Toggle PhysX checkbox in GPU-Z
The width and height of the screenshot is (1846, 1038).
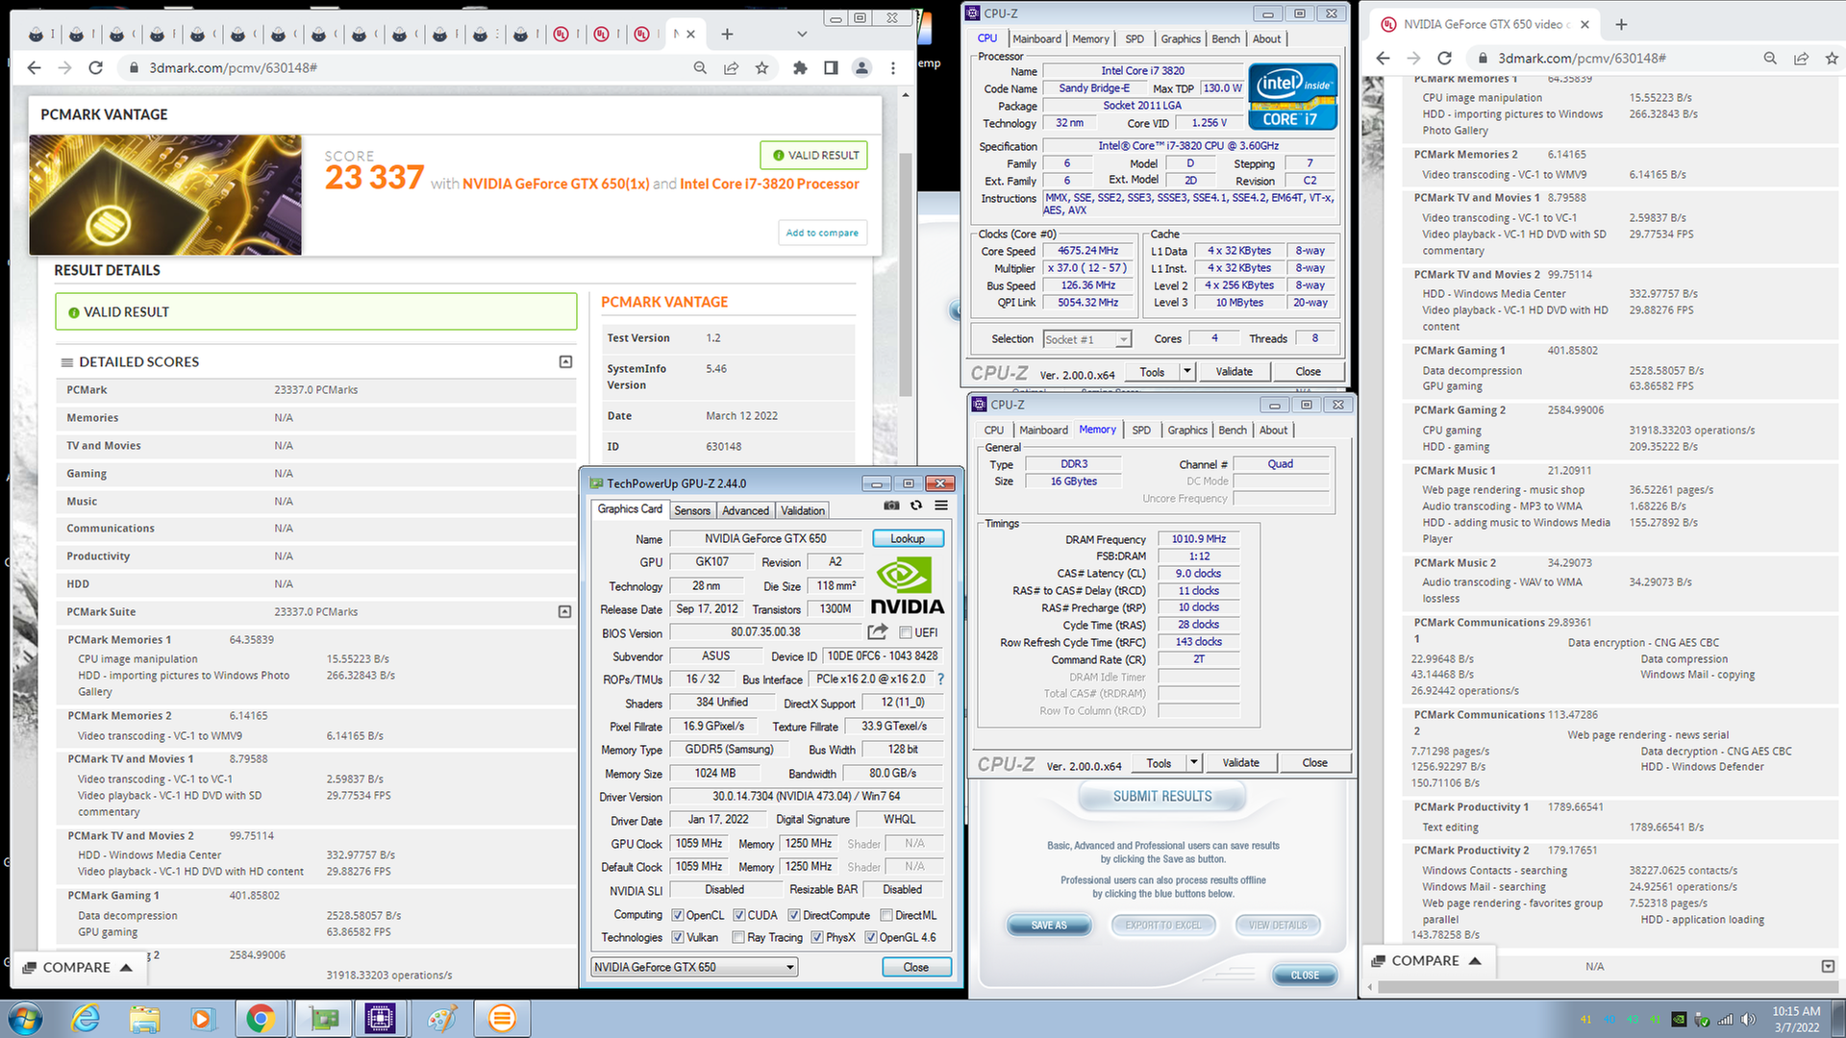click(817, 937)
